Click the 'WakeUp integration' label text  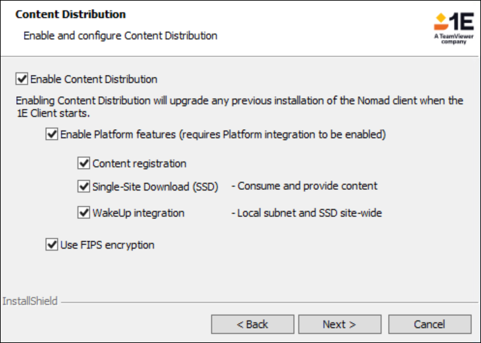point(138,213)
